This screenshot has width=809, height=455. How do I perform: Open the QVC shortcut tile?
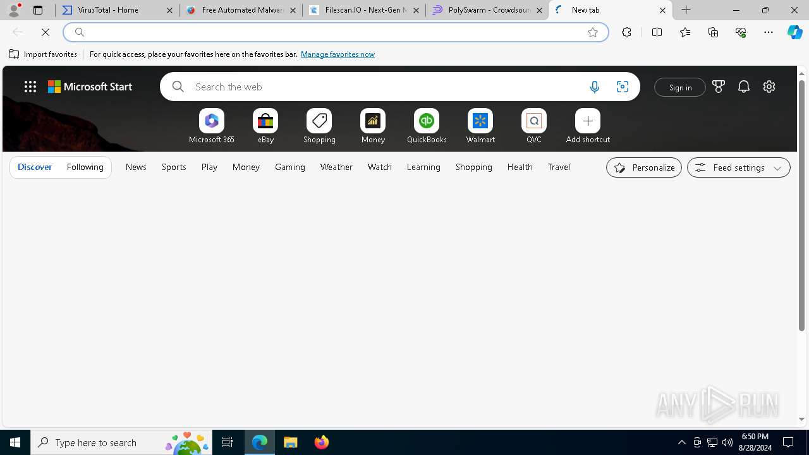coord(534,126)
